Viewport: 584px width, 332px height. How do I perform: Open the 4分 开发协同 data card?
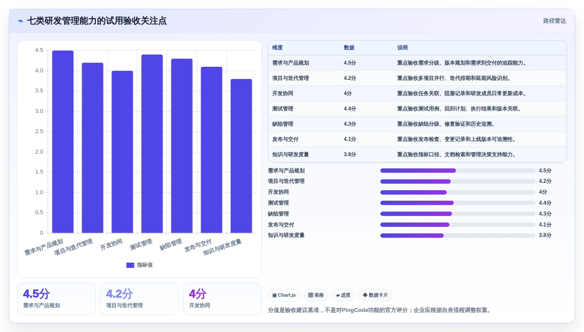coord(222,299)
